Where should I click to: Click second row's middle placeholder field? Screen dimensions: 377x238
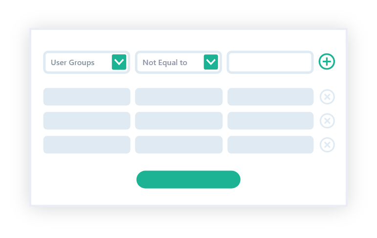click(x=178, y=120)
